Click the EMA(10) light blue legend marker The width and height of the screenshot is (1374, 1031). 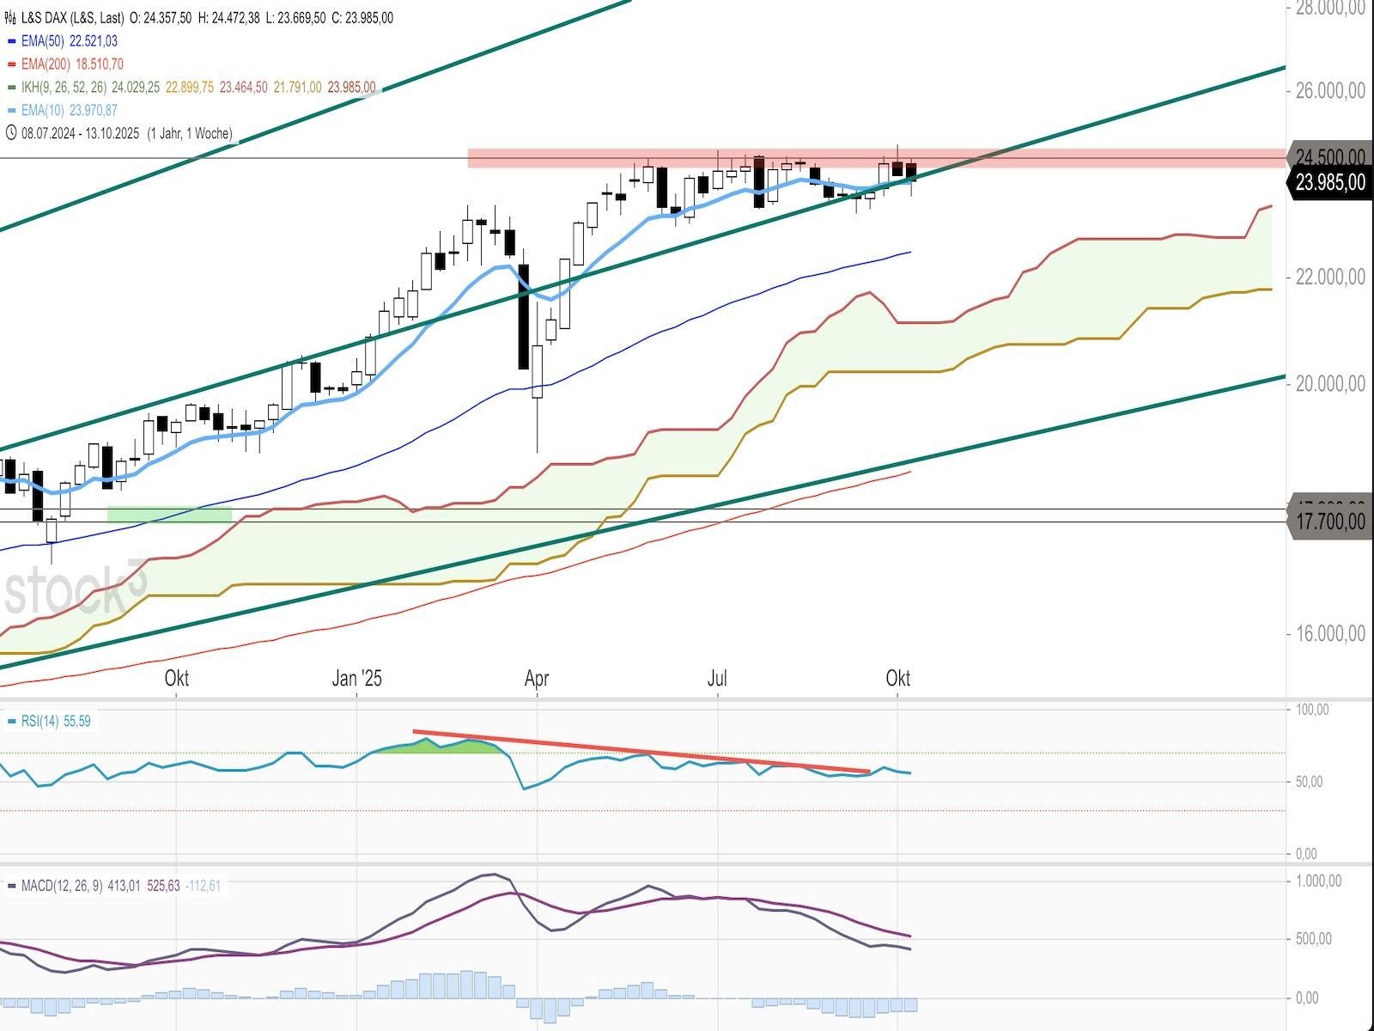click(x=11, y=111)
